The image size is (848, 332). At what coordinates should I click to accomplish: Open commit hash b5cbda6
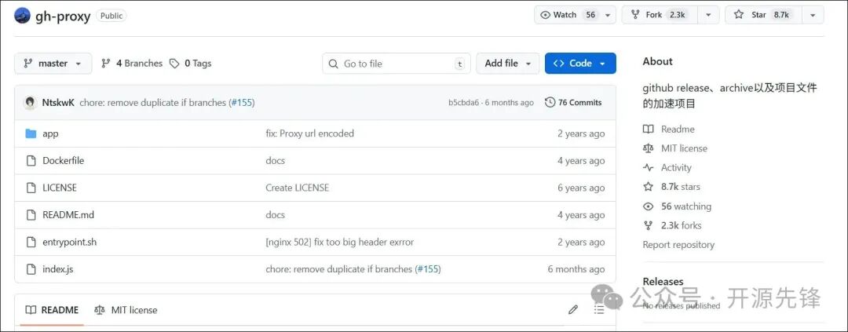click(463, 102)
